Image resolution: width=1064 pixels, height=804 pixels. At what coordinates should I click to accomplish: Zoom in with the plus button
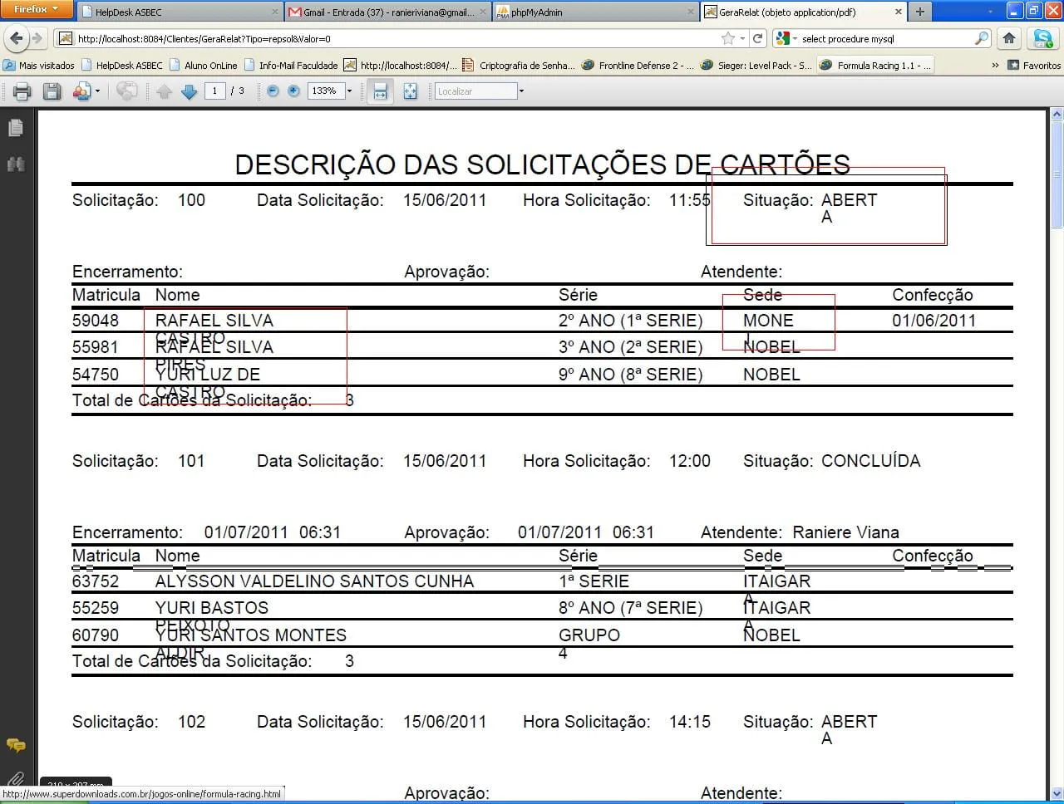293,91
